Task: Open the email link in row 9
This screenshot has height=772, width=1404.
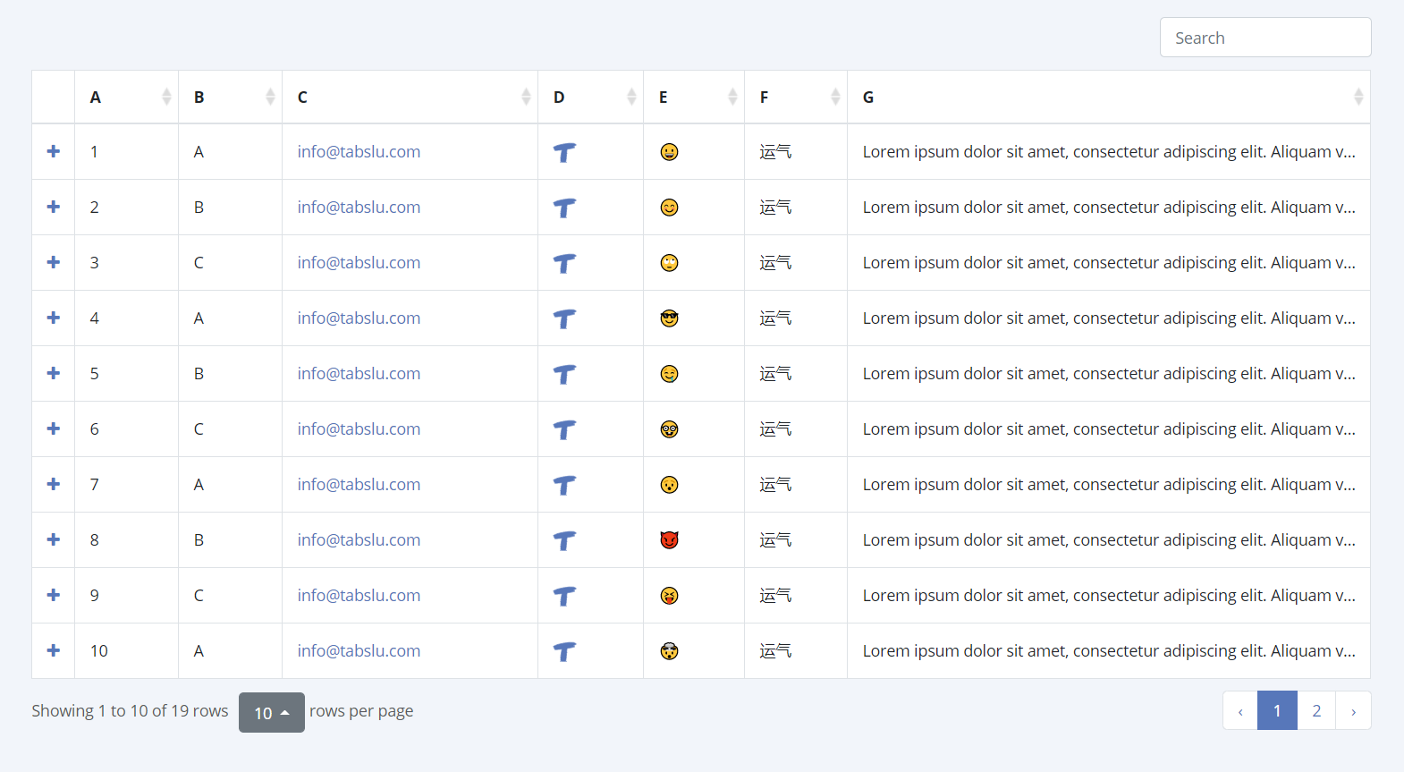Action: coord(359,595)
